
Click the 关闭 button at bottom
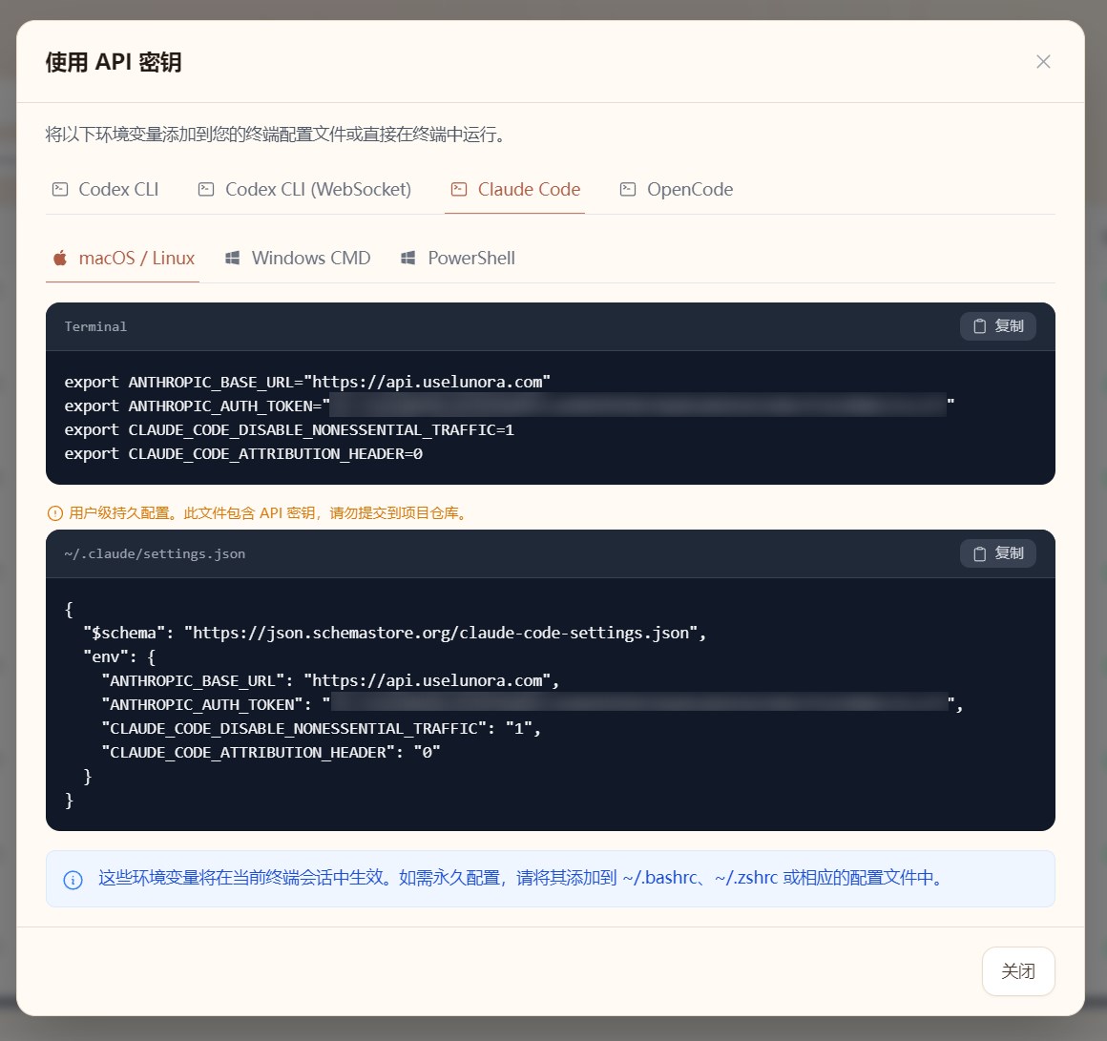click(1018, 971)
